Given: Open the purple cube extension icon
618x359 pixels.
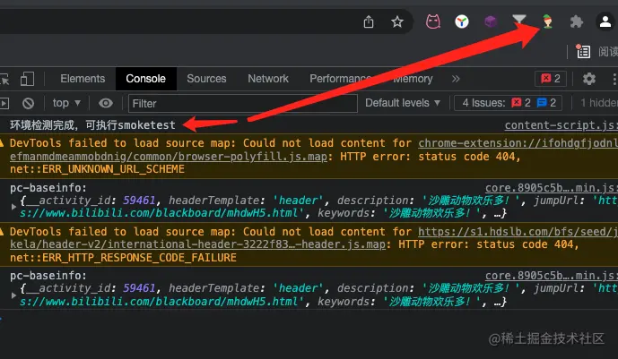Looking at the screenshot, I should 491,21.
